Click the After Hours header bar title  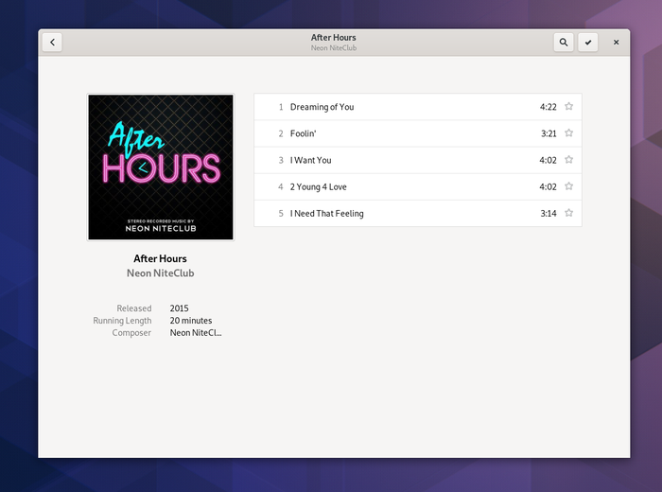pyautogui.click(x=333, y=38)
